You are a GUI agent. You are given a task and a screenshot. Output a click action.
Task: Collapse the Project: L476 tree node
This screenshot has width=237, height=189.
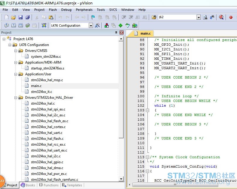4,39
